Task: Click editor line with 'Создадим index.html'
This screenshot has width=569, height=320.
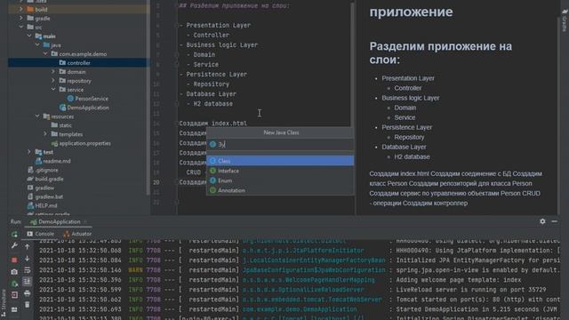Action: (x=213, y=124)
